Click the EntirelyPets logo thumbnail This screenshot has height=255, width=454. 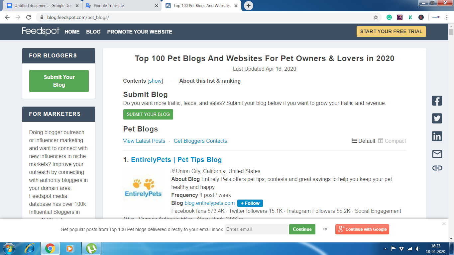[x=144, y=188]
